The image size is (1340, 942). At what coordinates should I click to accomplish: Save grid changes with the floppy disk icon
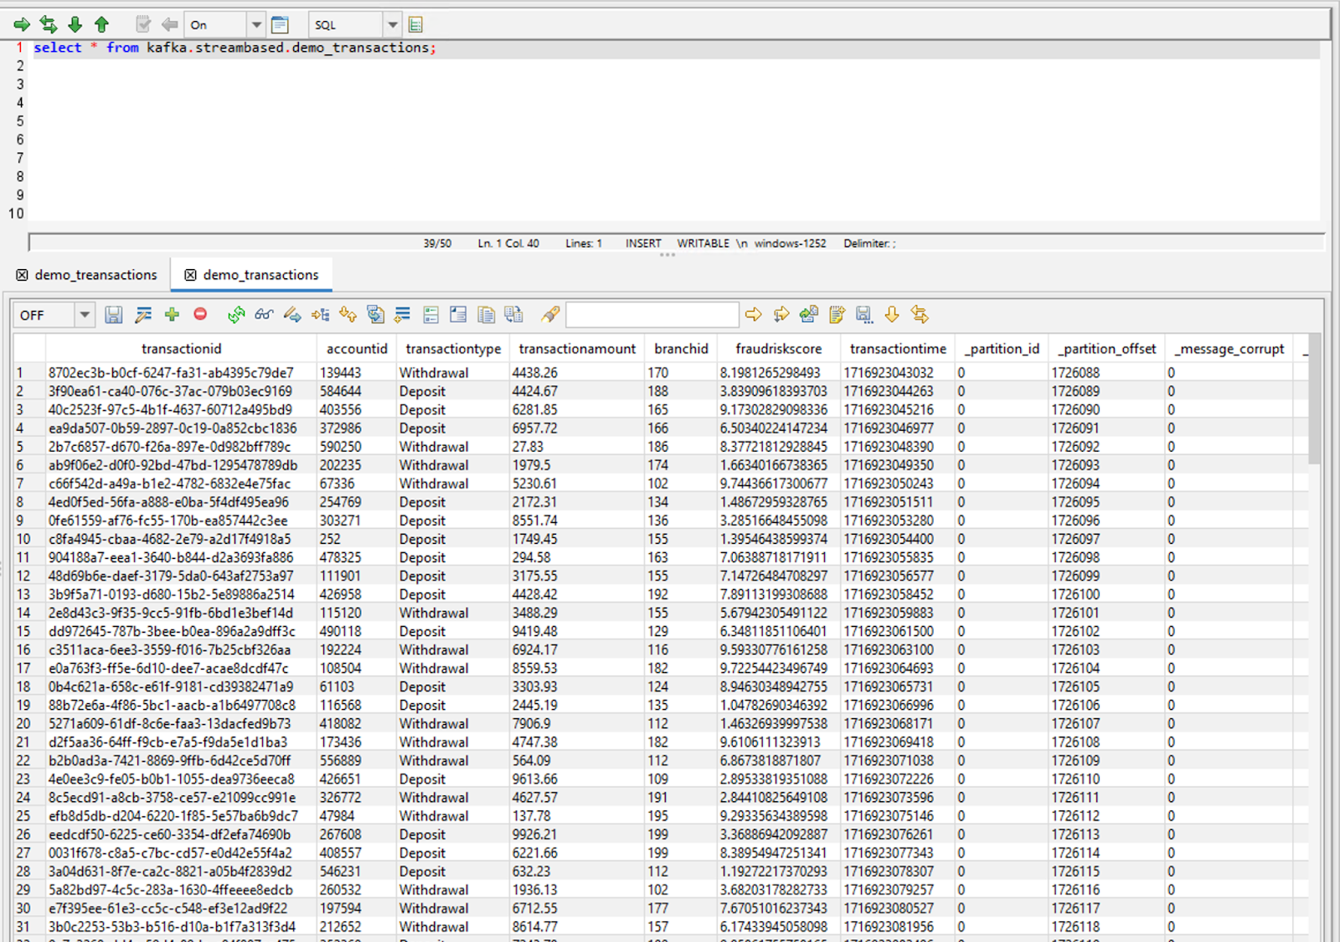click(x=114, y=314)
